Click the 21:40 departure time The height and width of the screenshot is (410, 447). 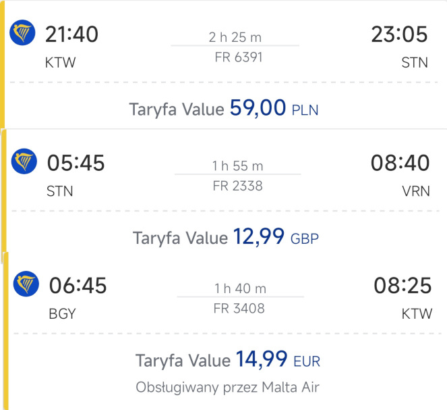[x=72, y=34]
